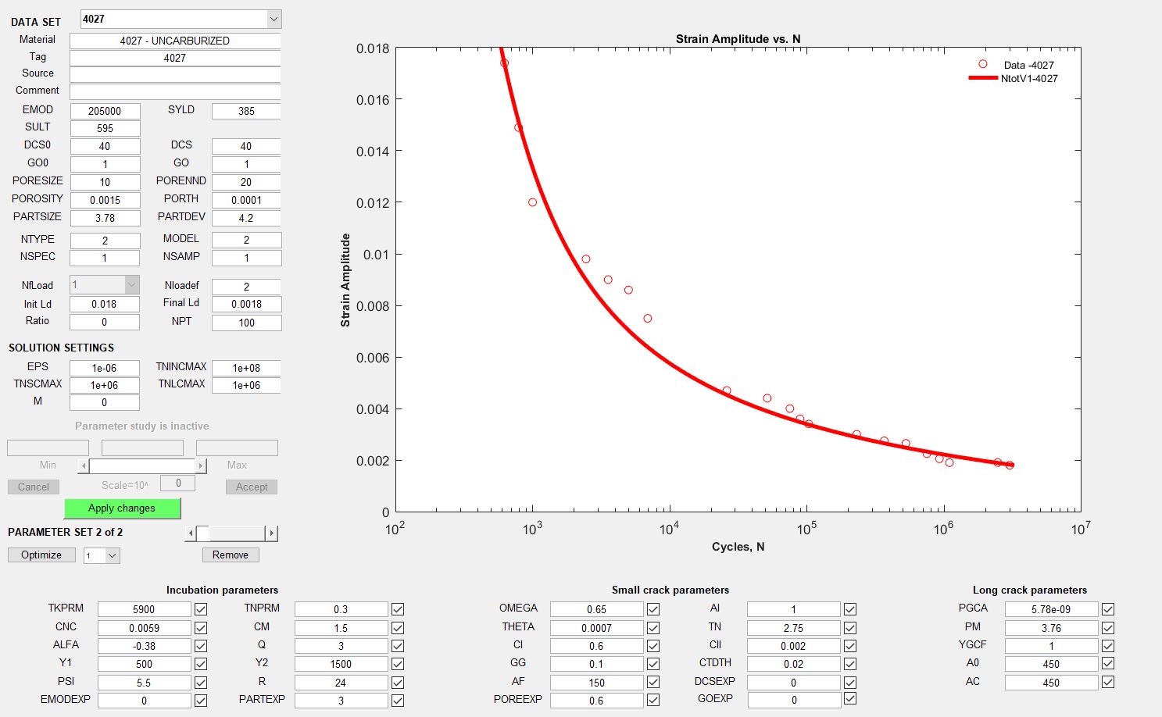Image resolution: width=1162 pixels, height=717 pixels.
Task: Toggle the OMEGA checkbox in Small crack parameters
Action: coord(655,608)
